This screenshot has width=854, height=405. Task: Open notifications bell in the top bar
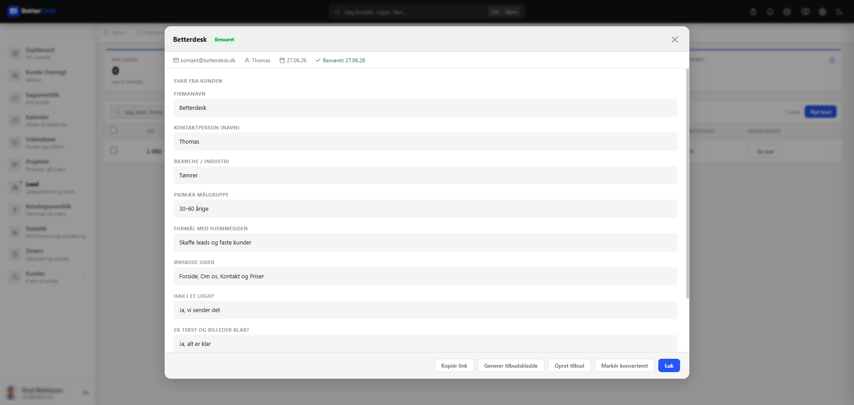point(770,12)
